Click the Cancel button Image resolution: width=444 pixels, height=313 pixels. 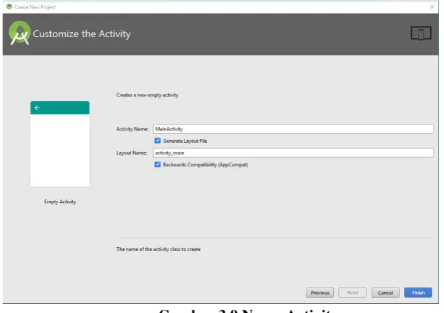click(385, 293)
